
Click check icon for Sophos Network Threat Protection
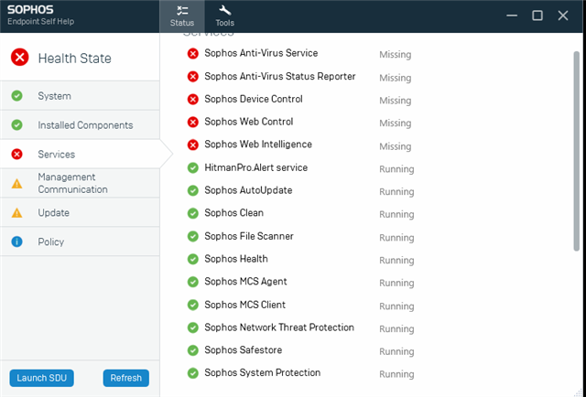pyautogui.click(x=193, y=327)
